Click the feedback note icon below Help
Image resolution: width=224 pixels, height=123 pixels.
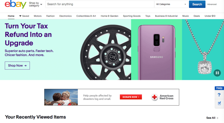(x=219, y=103)
